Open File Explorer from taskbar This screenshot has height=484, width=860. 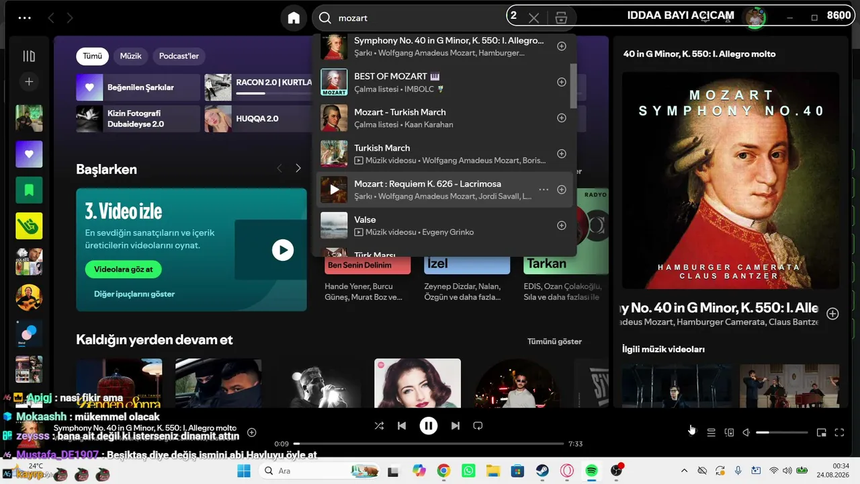[x=493, y=471]
